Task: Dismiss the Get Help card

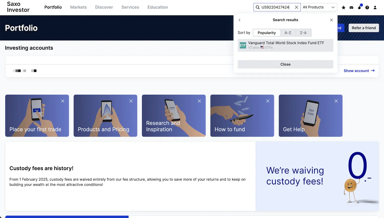Action: tap(336, 101)
